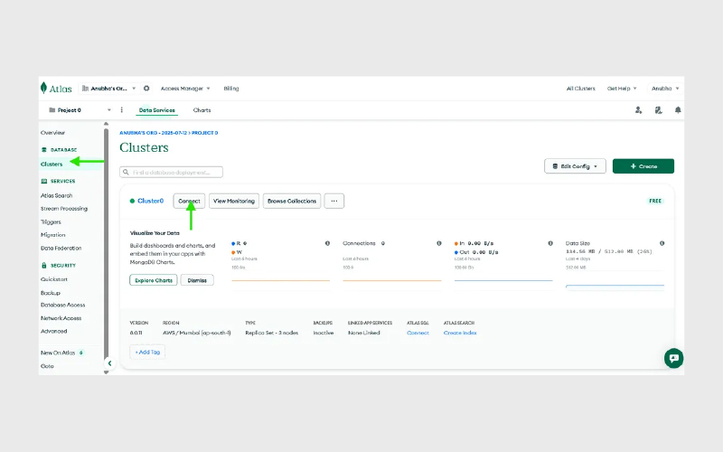Click Browse Collections button
Screen dimensions: 723x452
292,201
